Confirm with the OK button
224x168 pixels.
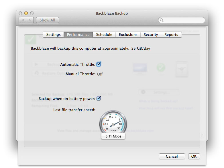coord(194,156)
